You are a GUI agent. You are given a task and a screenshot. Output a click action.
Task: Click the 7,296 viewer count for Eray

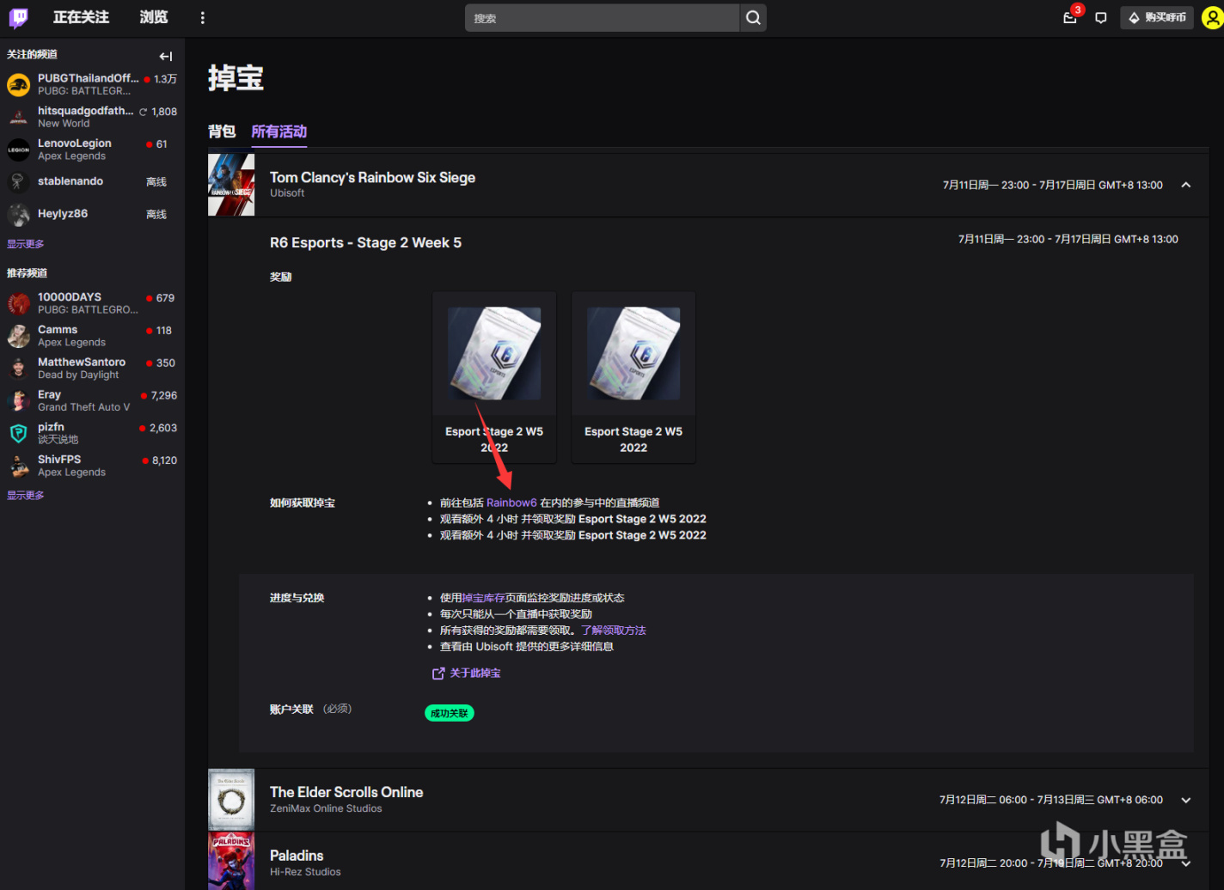click(163, 396)
